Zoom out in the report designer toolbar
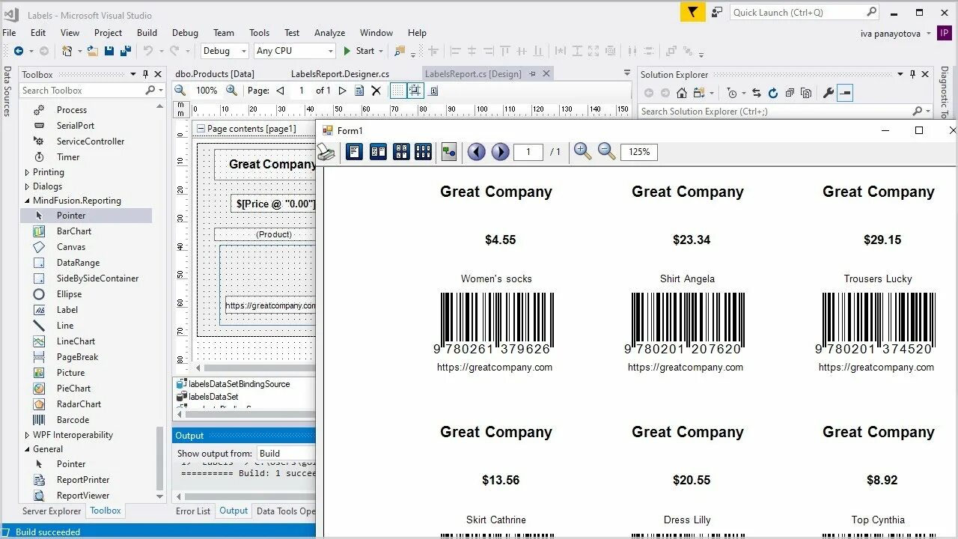This screenshot has height=539, width=958. (180, 91)
